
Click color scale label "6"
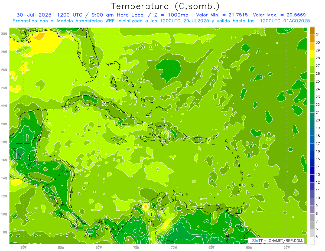point(317,229)
